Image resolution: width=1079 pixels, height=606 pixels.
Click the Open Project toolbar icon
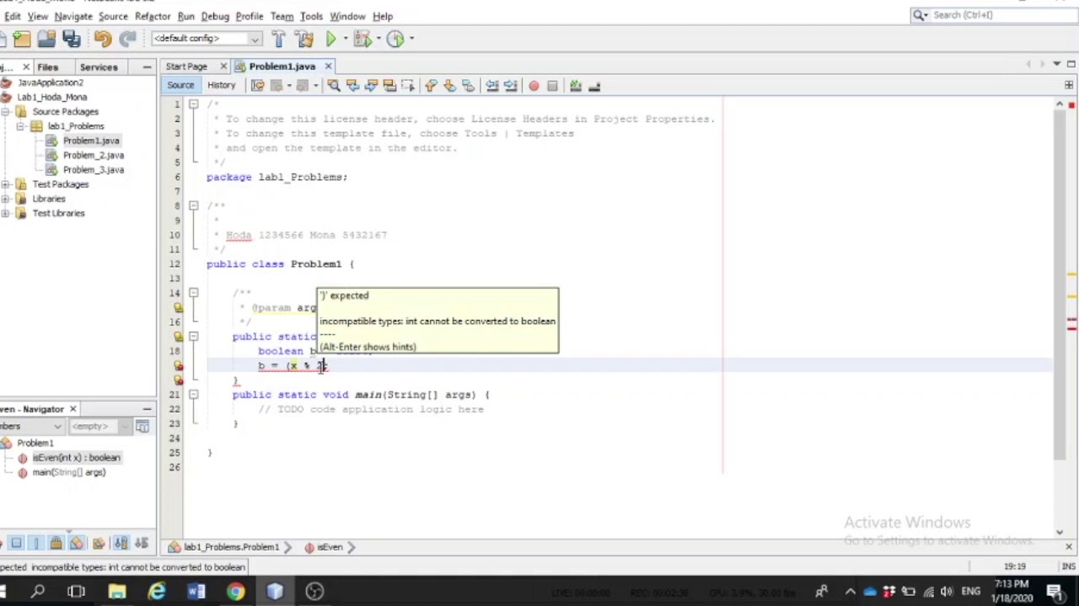tap(46, 39)
